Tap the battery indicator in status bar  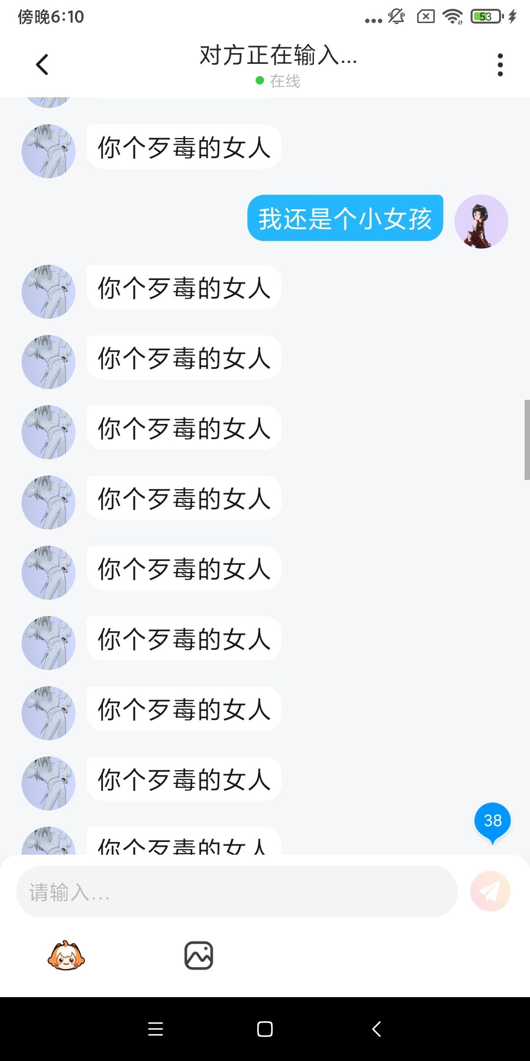(486, 17)
